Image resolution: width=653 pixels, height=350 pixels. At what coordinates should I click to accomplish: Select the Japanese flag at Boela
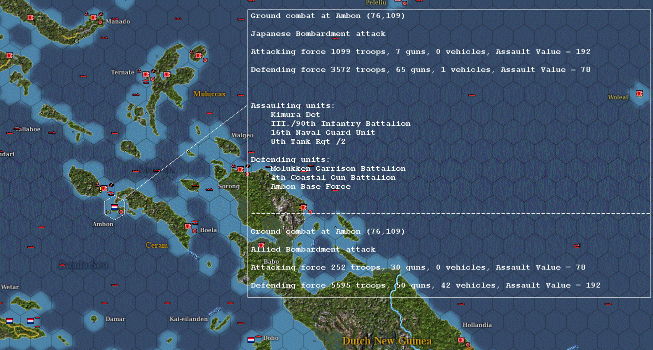[188, 226]
